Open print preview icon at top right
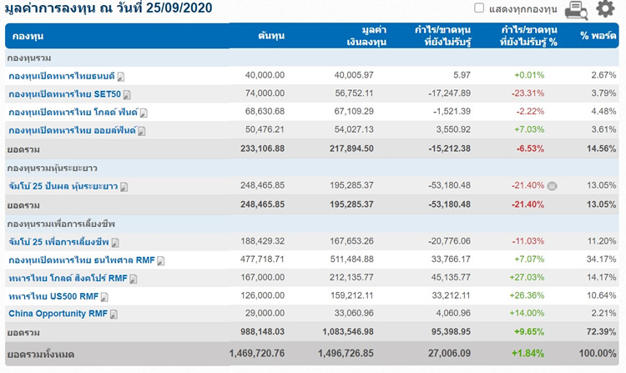626x373 pixels. tap(576, 10)
